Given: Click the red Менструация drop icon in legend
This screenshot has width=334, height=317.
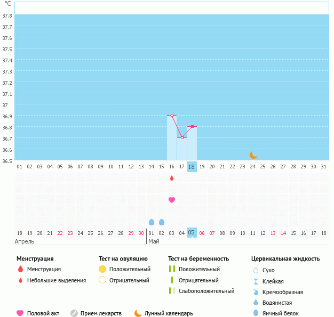Looking at the screenshot, I should (x=20, y=270).
